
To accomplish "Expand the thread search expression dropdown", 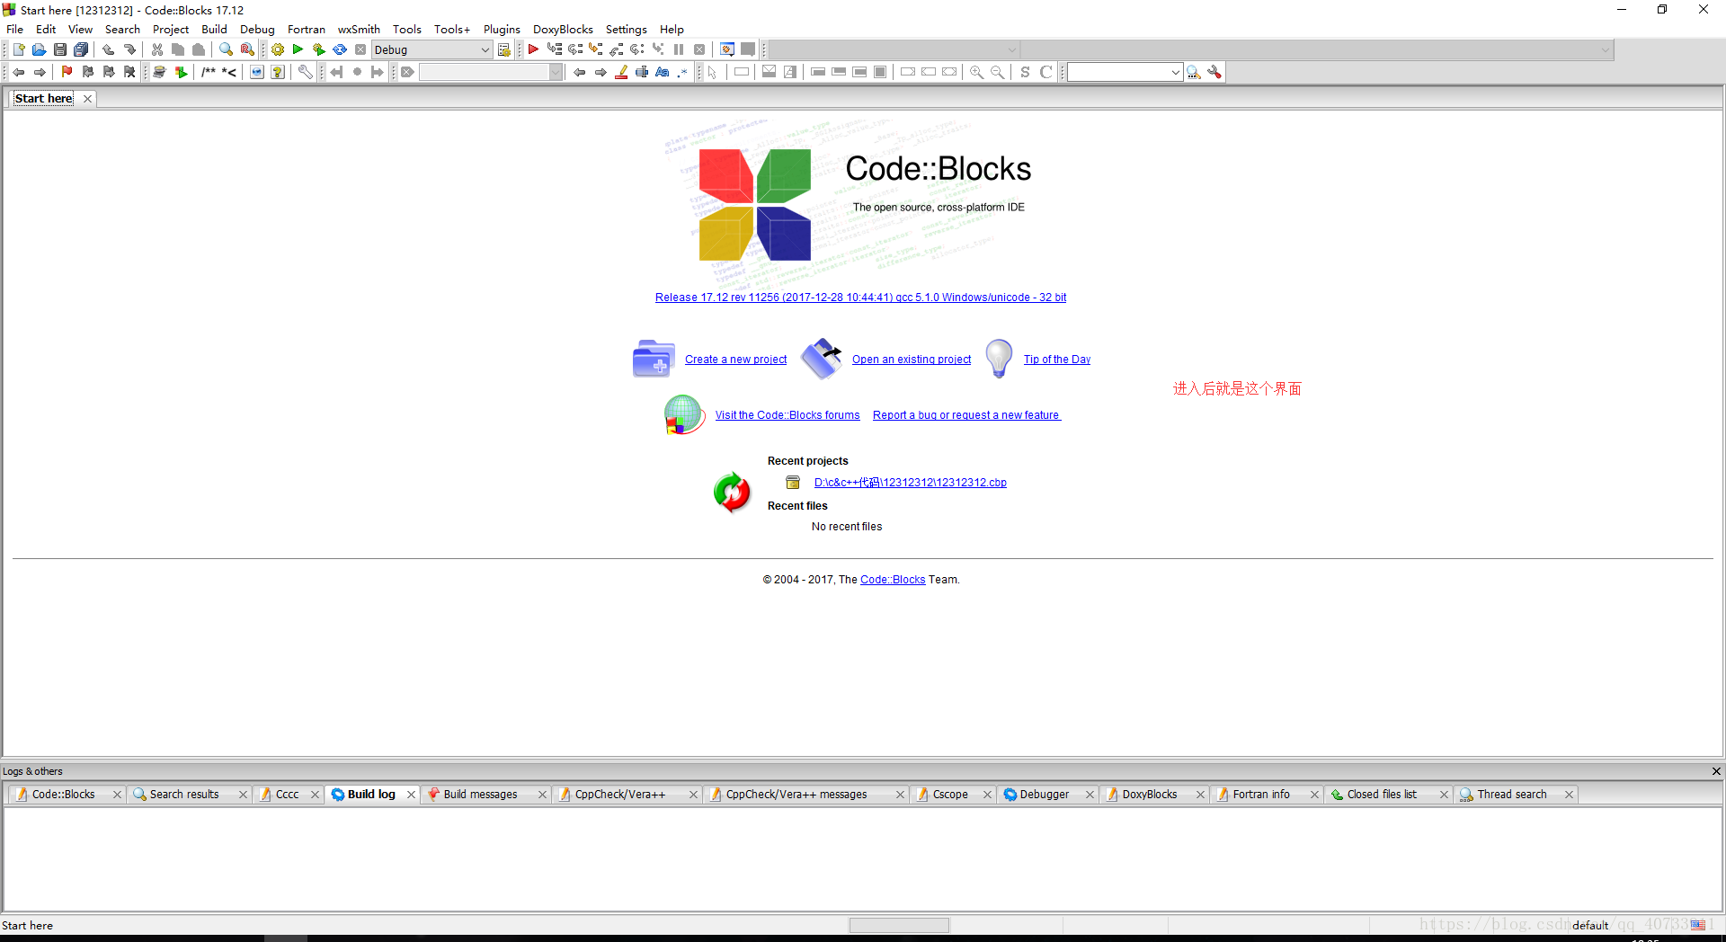I will (1175, 72).
